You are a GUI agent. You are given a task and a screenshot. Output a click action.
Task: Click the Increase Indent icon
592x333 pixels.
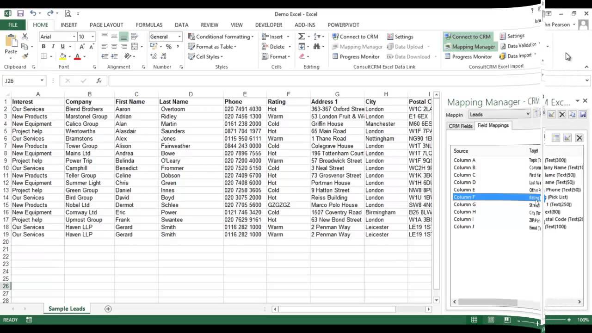coord(114,56)
